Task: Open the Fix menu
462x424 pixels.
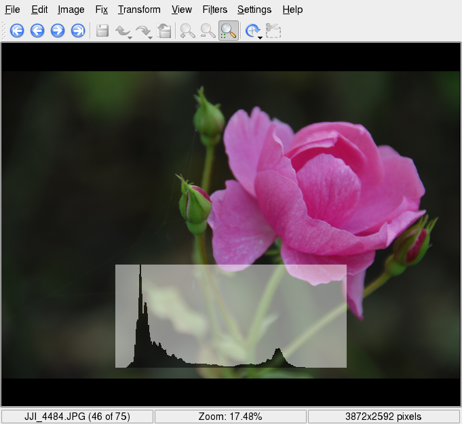Action: (101, 9)
